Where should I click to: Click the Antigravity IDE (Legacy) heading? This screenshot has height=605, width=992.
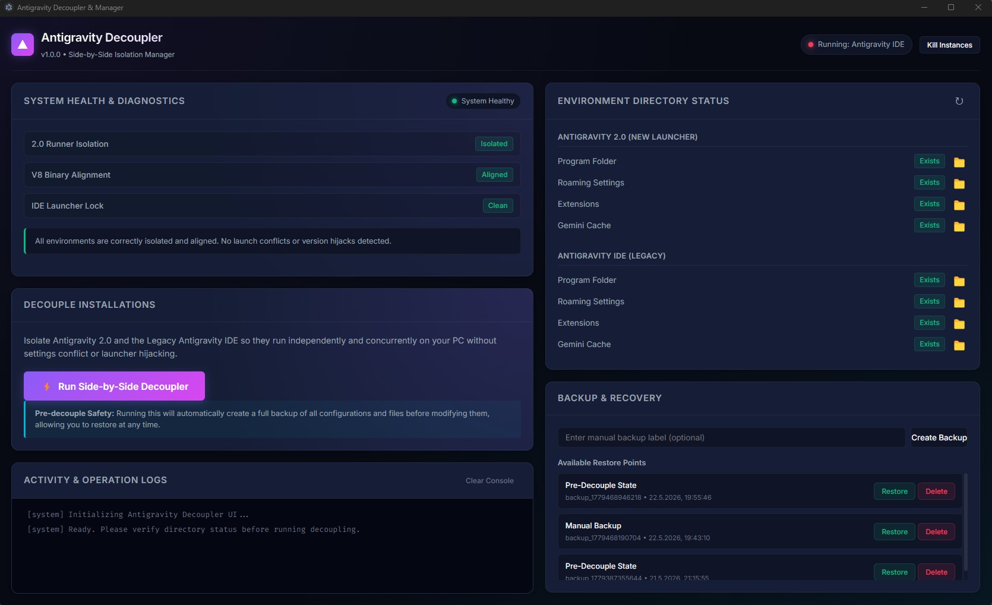coord(611,256)
